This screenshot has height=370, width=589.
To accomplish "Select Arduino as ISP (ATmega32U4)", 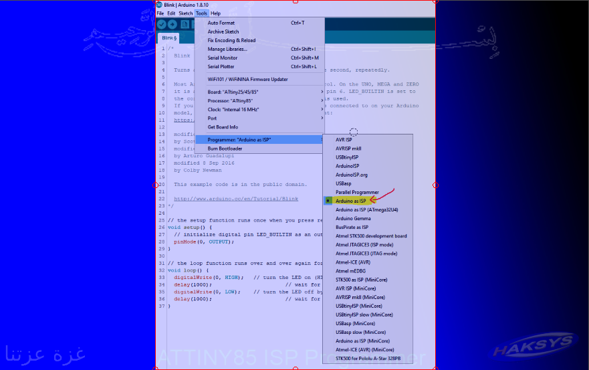I will tap(368, 210).
